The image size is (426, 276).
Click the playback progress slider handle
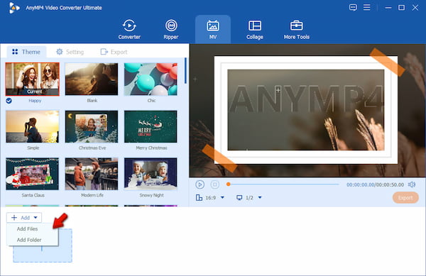[229, 184]
